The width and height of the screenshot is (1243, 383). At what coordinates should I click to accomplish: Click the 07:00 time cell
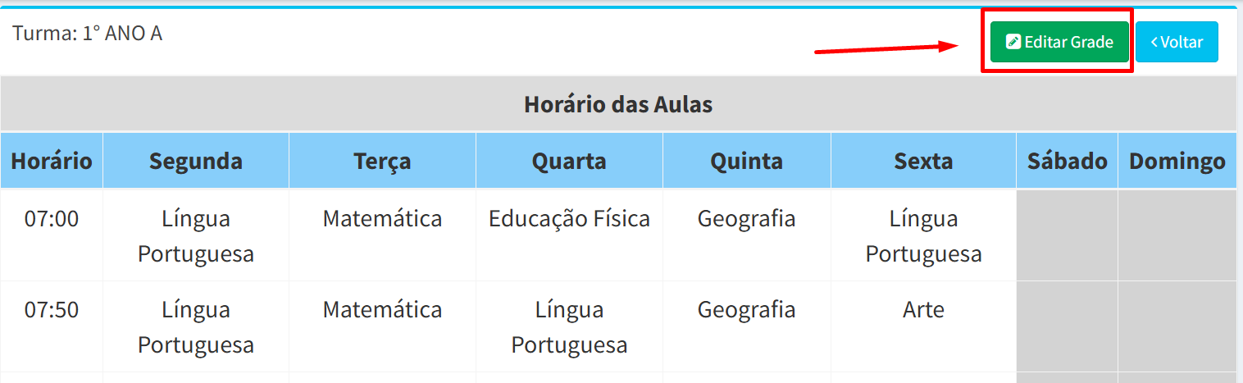(52, 235)
